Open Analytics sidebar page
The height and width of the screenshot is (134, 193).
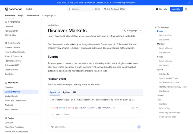[9, 105]
